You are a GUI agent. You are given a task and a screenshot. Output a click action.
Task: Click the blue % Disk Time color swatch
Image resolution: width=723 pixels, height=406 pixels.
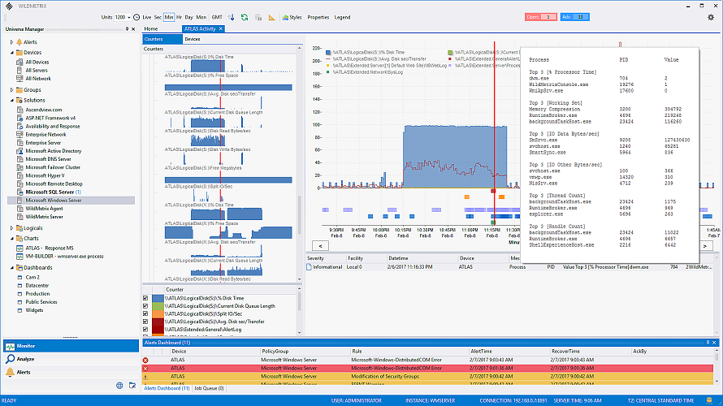(x=158, y=298)
